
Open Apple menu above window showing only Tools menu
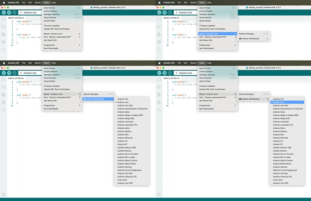click(4, 3)
